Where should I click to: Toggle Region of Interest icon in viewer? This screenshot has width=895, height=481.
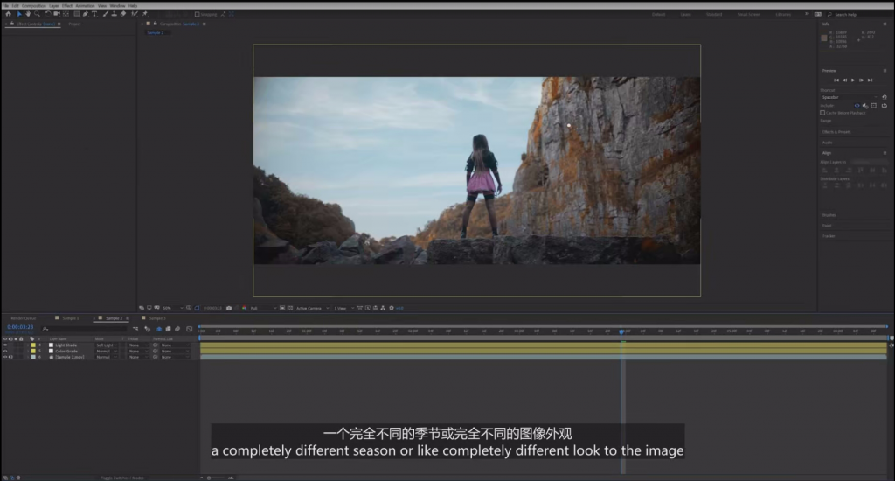pyautogui.click(x=282, y=308)
